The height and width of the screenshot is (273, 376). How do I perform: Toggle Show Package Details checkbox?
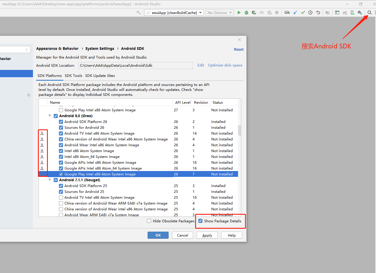point(200,221)
